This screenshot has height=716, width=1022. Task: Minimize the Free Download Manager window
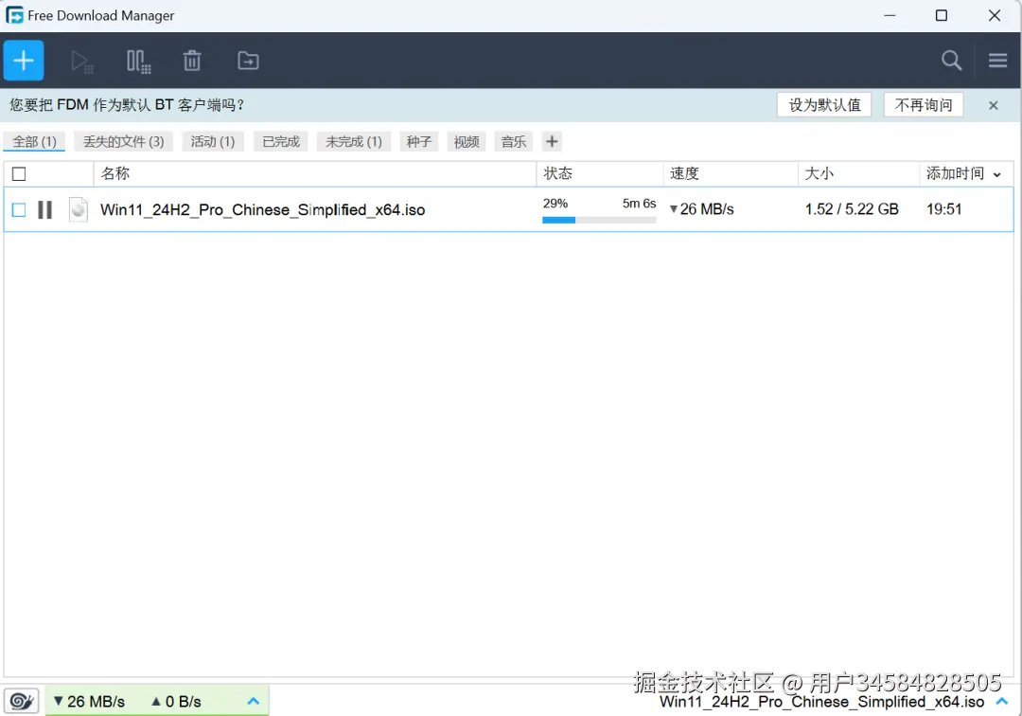click(890, 15)
